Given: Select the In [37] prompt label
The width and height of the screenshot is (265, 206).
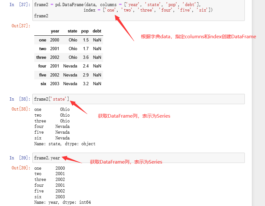Looking at the screenshot, I should point(20,4).
